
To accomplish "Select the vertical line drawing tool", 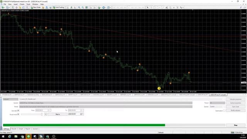I will 156,7.
